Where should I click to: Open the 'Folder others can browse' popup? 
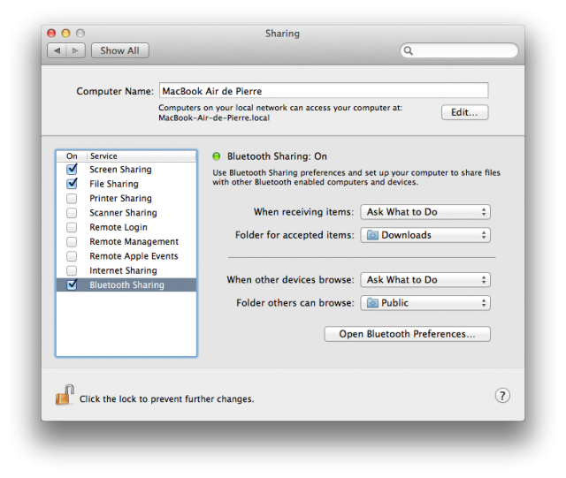[x=425, y=303]
